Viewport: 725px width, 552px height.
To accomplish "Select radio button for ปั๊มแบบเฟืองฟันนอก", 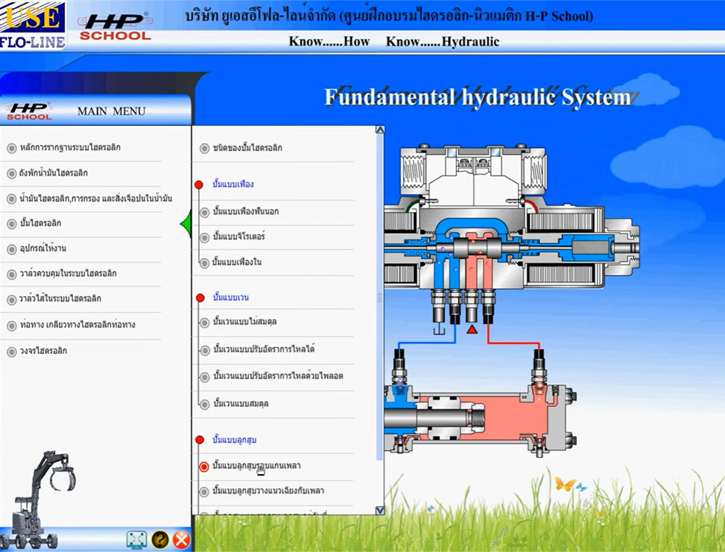I will click(x=204, y=212).
